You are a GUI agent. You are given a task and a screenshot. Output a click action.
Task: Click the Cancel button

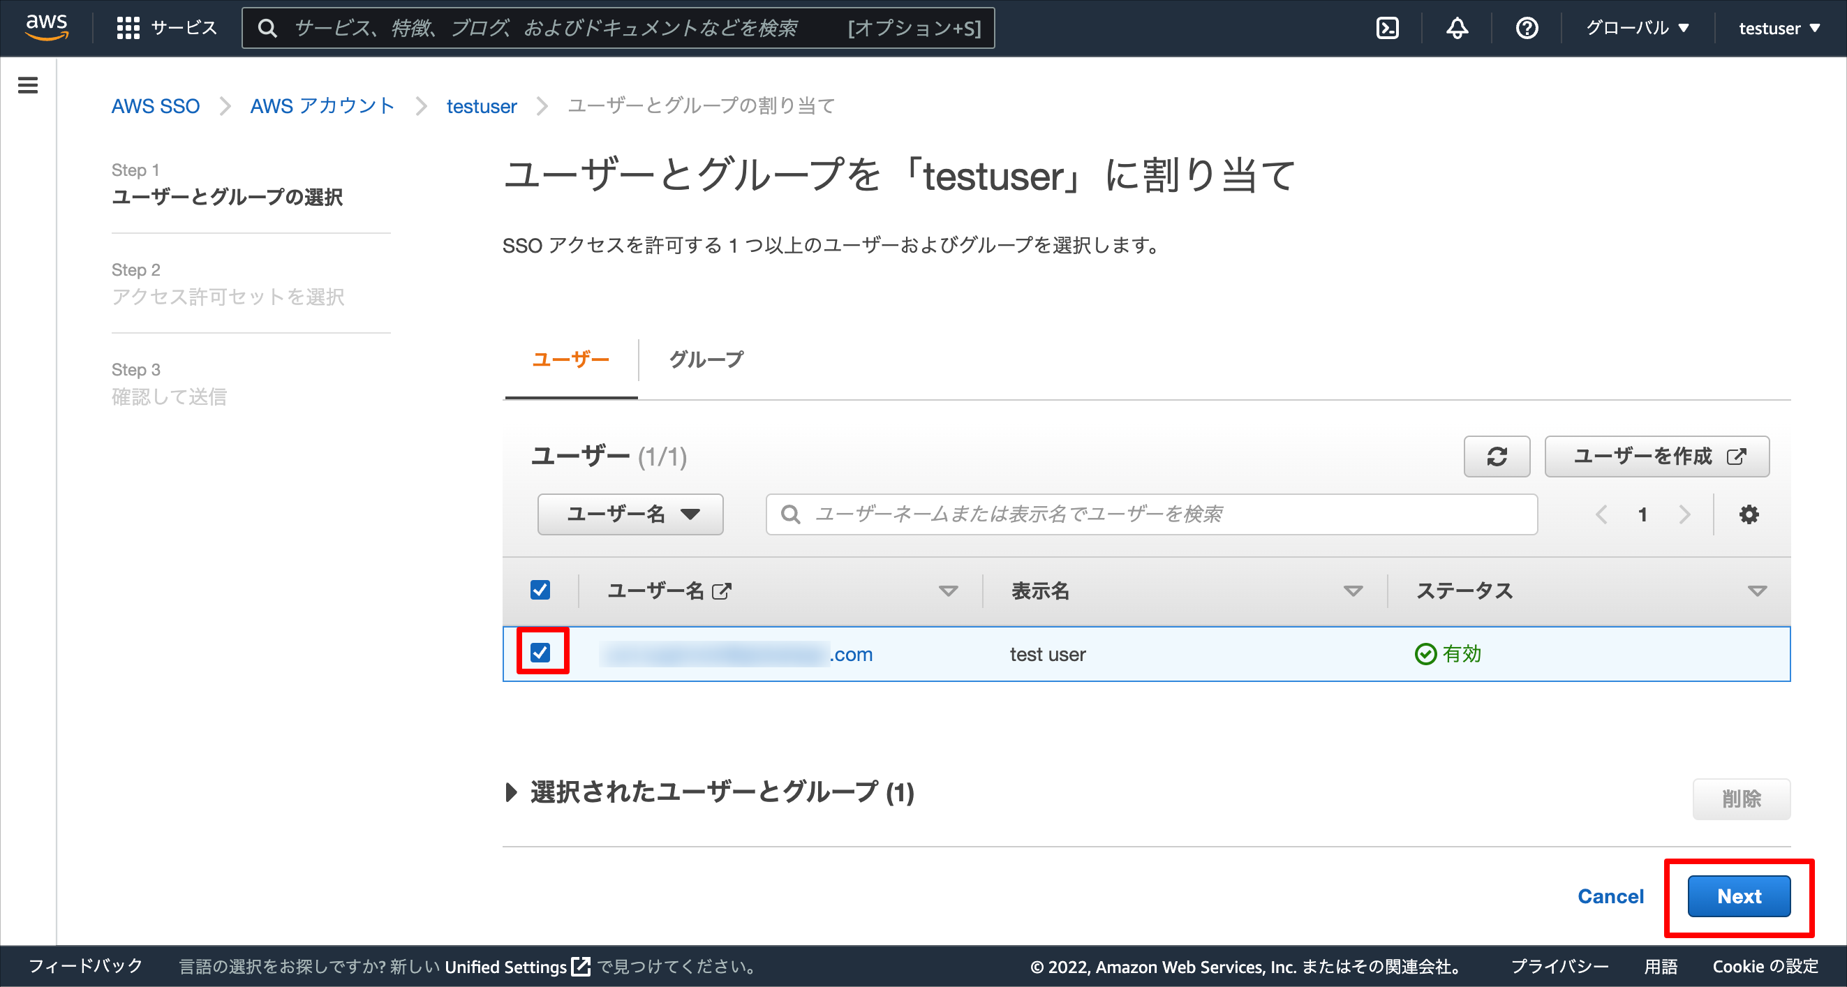[x=1610, y=896]
